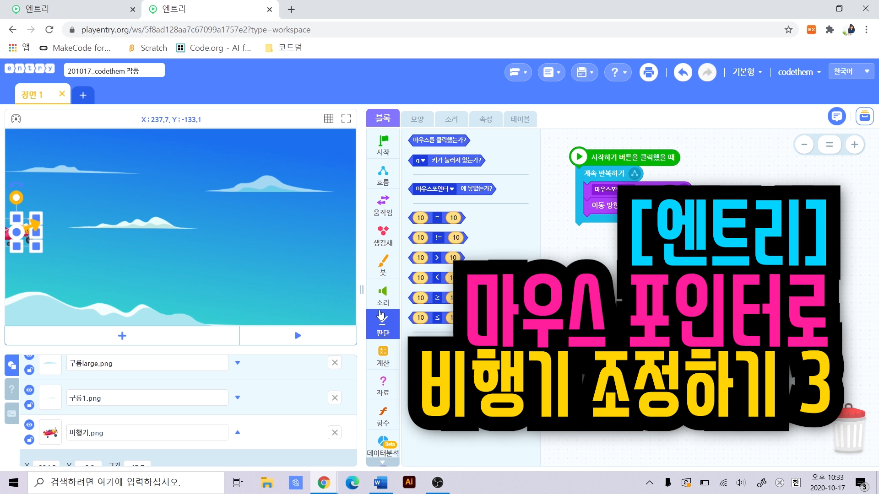Open the 한국어 language dropdown
This screenshot has height=494, width=879.
click(851, 71)
